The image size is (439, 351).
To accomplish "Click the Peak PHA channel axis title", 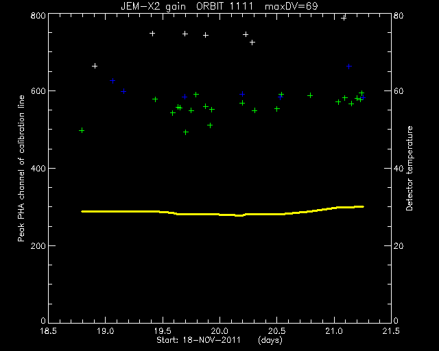I will [x=21, y=168].
